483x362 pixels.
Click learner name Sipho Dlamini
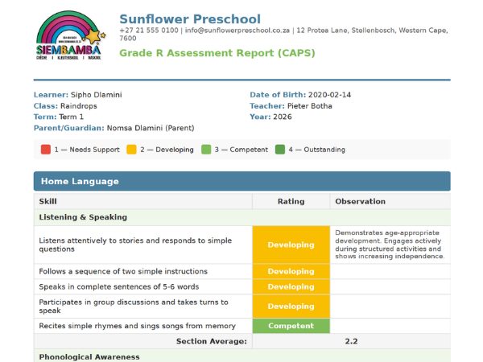(97, 95)
